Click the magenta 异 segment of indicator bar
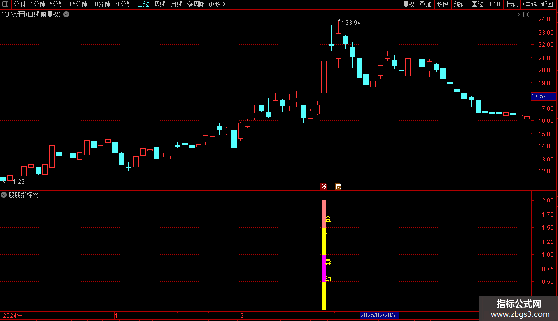 pos(324,268)
